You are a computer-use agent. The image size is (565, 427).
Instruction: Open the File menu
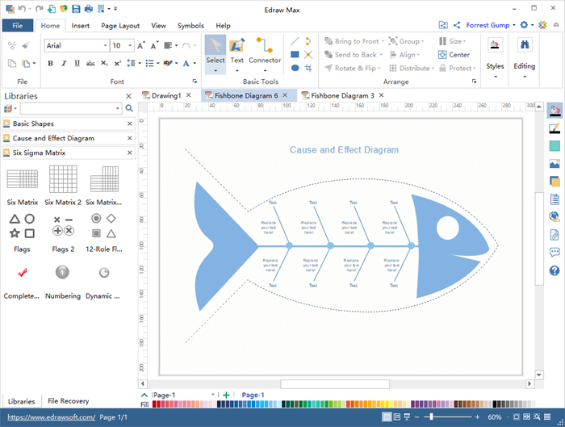pyautogui.click(x=18, y=26)
